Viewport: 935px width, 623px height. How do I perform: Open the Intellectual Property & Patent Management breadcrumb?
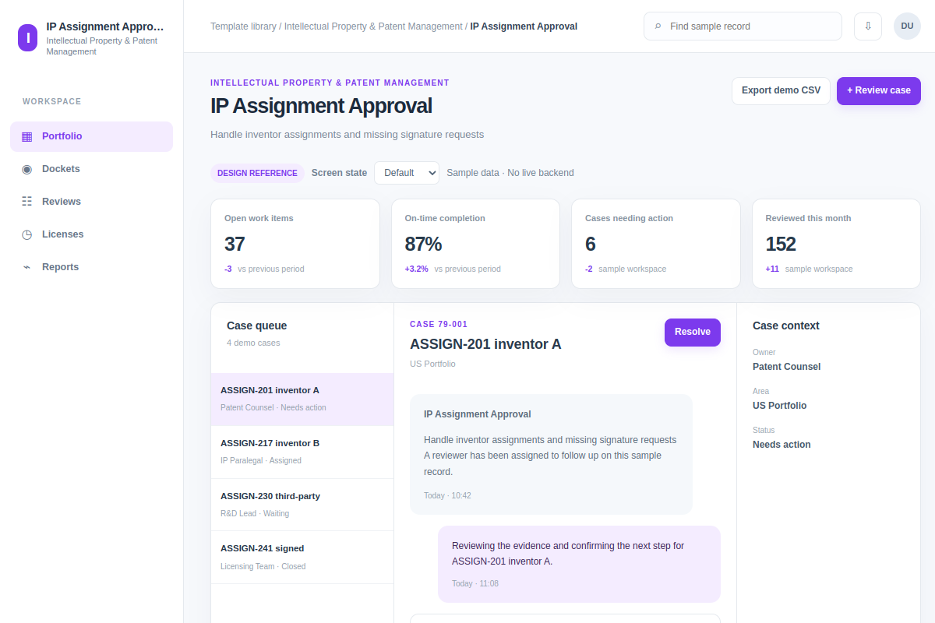click(373, 26)
